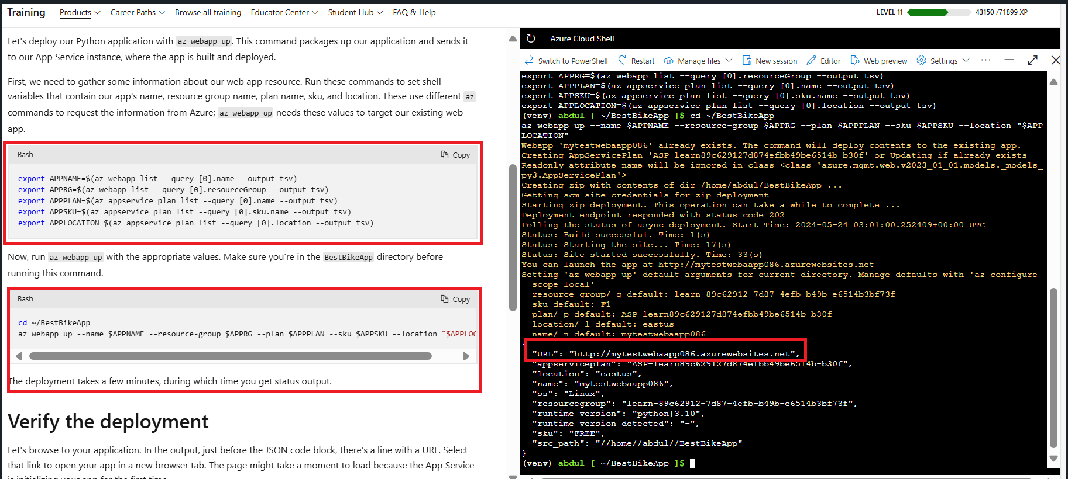The image size is (1068, 479).
Task: Copy the export variables Bash block
Action: pyautogui.click(x=455, y=155)
